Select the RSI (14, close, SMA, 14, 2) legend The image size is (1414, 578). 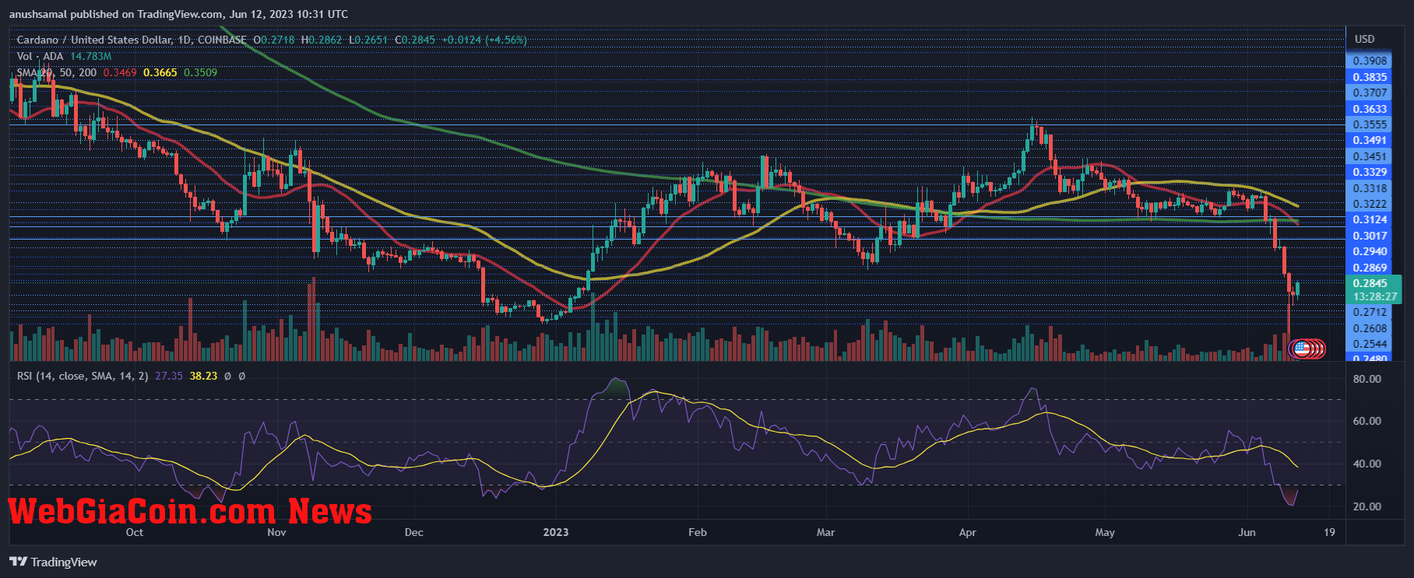coord(83,376)
